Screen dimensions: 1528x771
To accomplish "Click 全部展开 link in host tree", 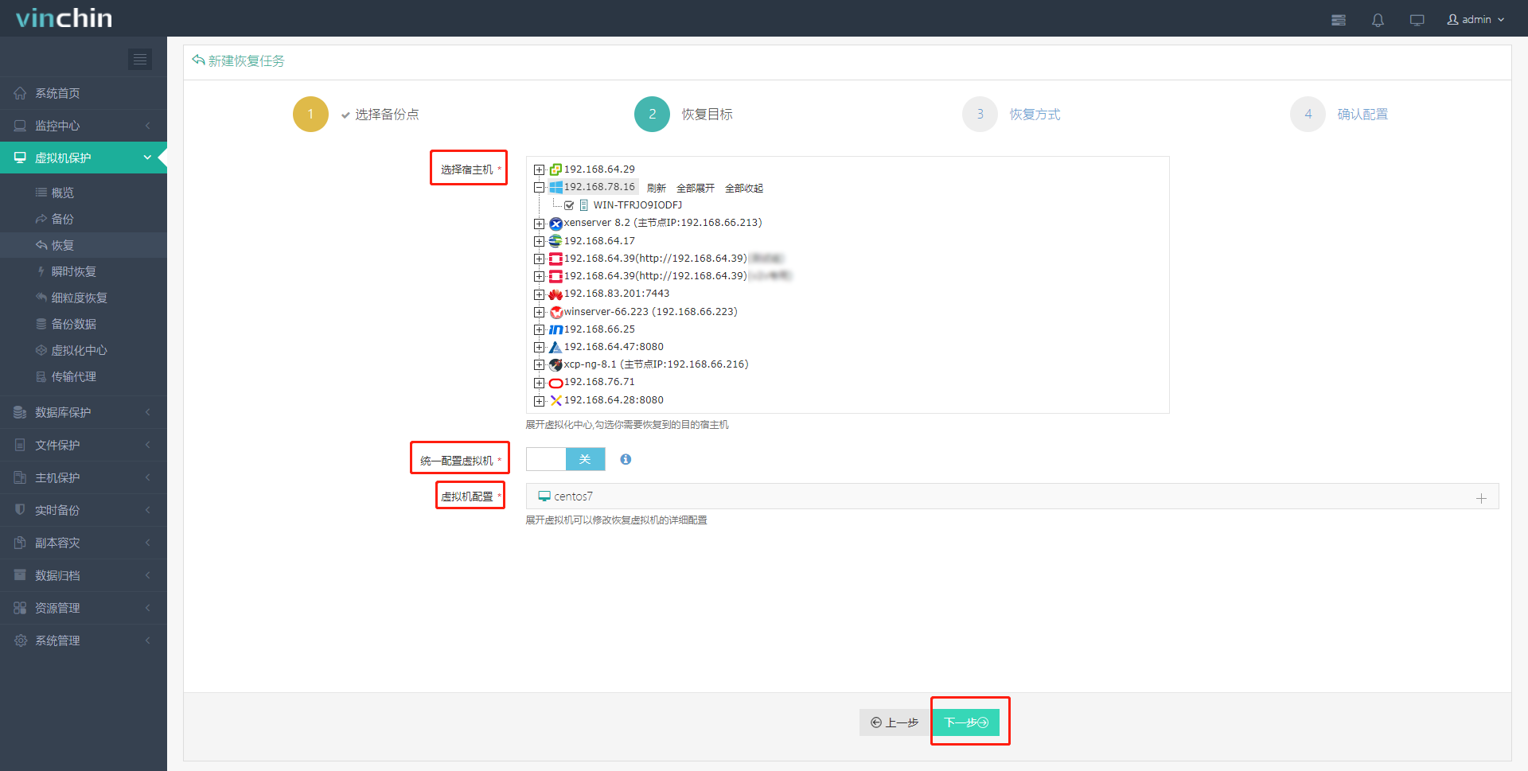I will 696,188.
